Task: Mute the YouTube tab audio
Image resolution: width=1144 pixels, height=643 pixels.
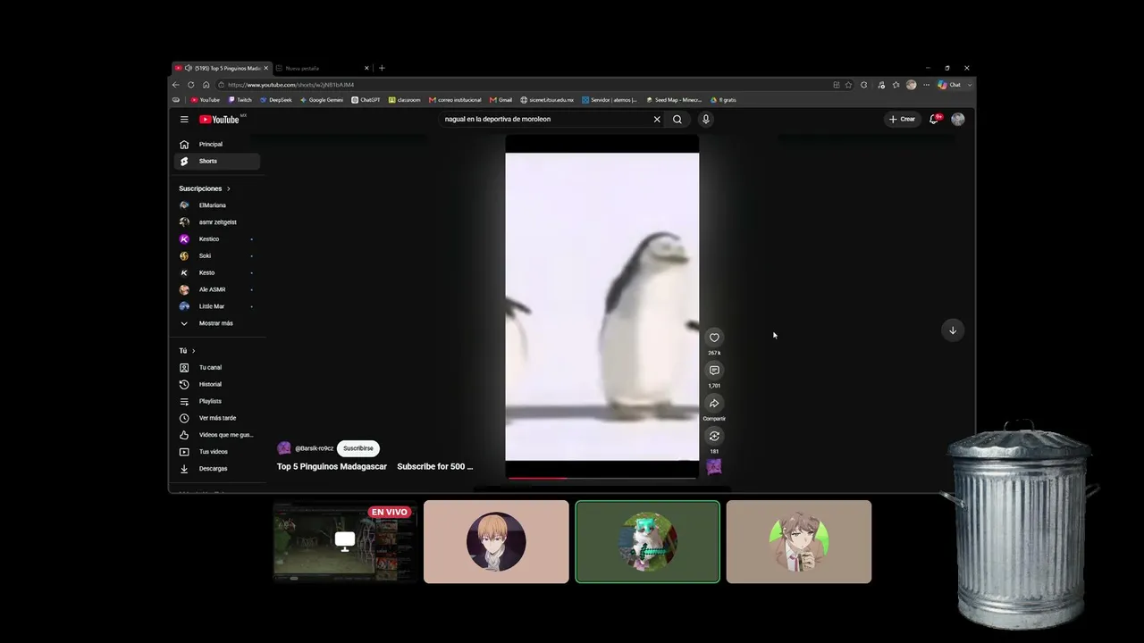Action: click(188, 68)
